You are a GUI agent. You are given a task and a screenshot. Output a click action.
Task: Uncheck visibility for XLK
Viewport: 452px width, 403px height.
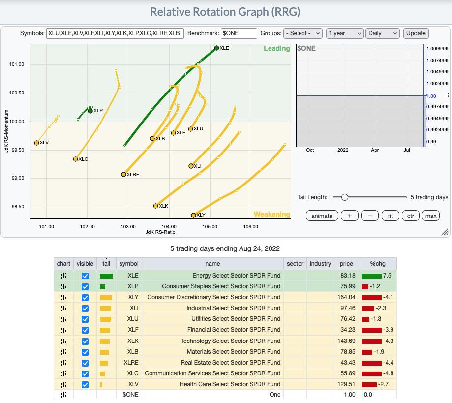point(85,341)
